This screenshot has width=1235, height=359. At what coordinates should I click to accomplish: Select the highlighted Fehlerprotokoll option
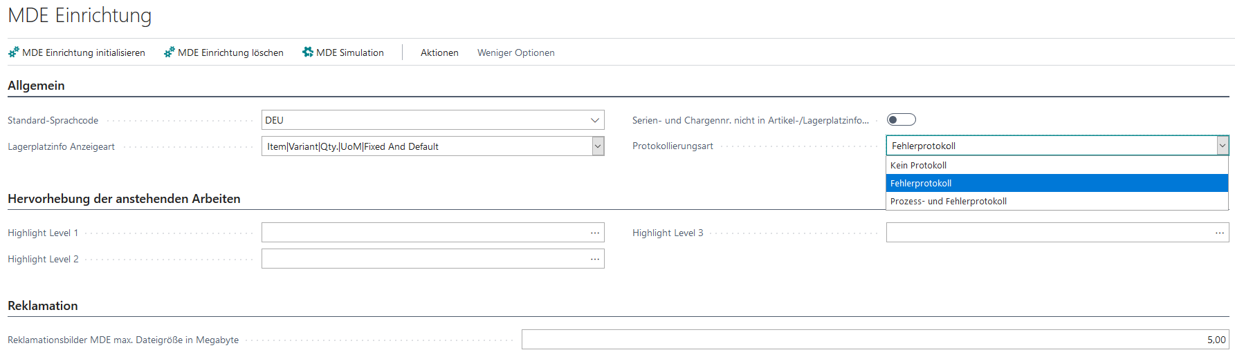tap(921, 184)
